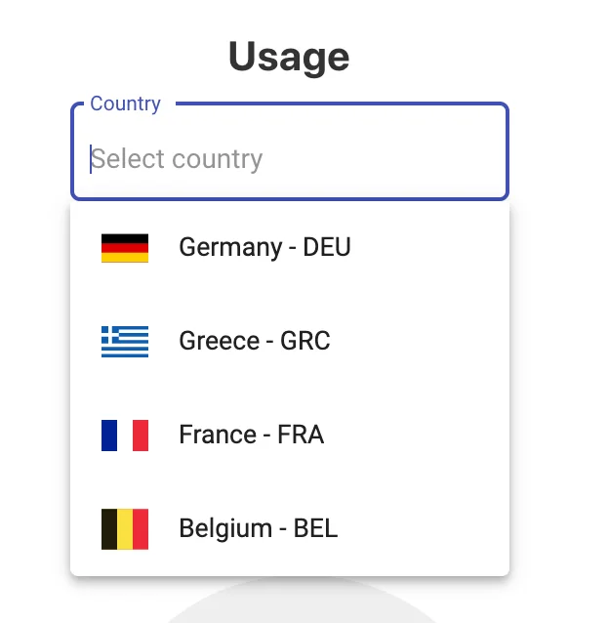Choose Greece - GRC from the list

290,342
